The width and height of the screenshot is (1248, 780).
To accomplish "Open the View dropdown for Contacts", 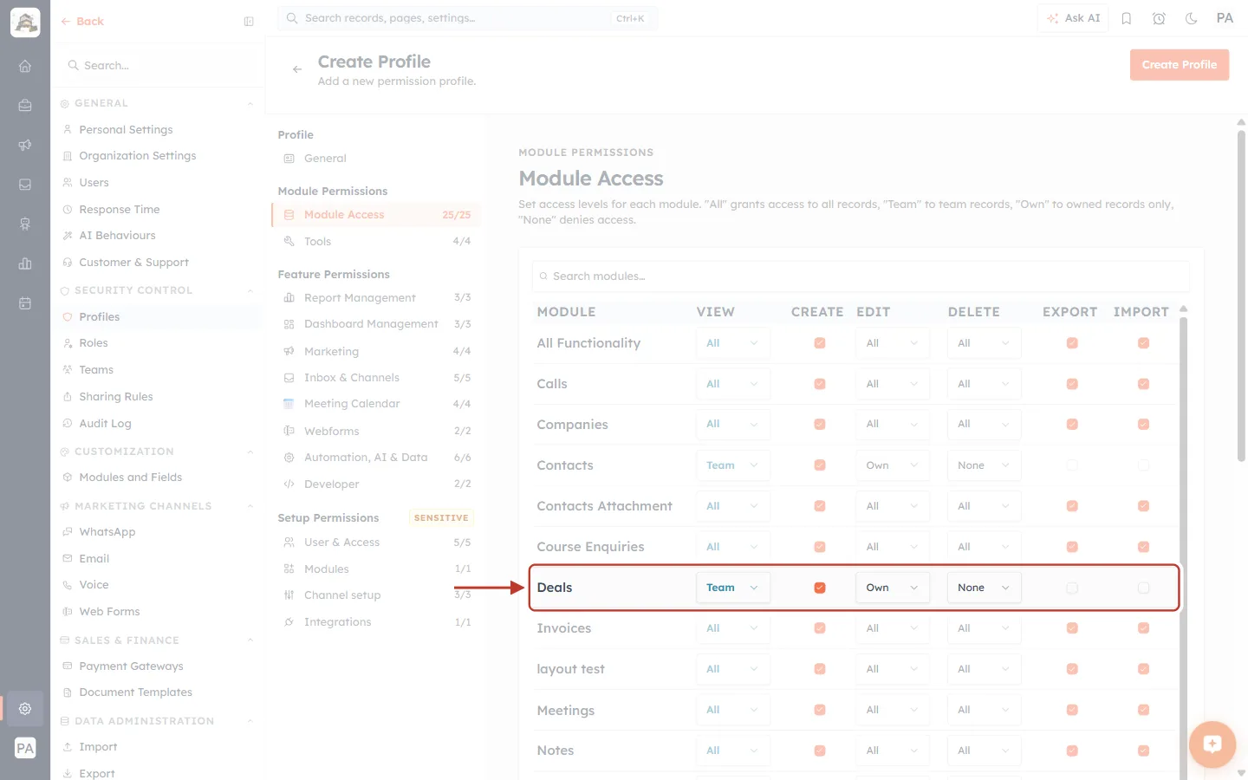I will (x=733, y=465).
